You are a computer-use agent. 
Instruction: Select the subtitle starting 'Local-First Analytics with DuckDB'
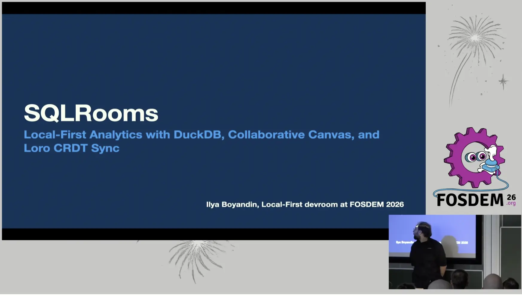202,141
